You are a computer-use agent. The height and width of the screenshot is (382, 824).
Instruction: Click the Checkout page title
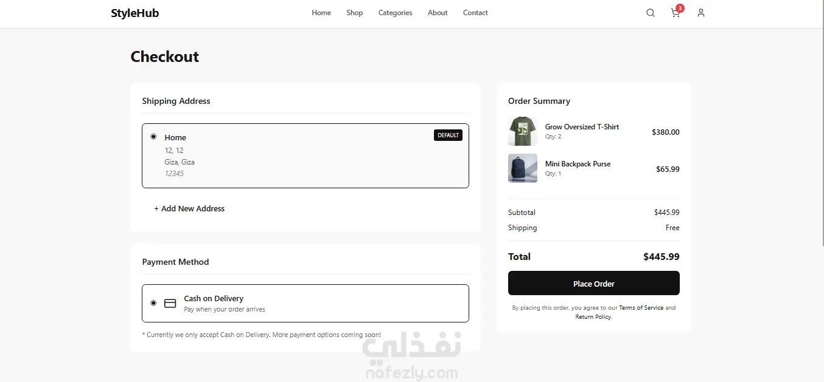(x=165, y=56)
